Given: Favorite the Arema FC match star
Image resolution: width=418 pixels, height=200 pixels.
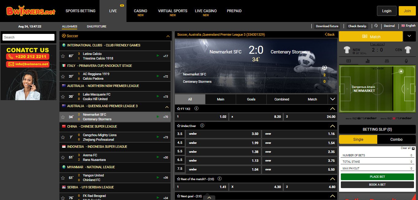Looking at the screenshot, I should pos(63,157).
